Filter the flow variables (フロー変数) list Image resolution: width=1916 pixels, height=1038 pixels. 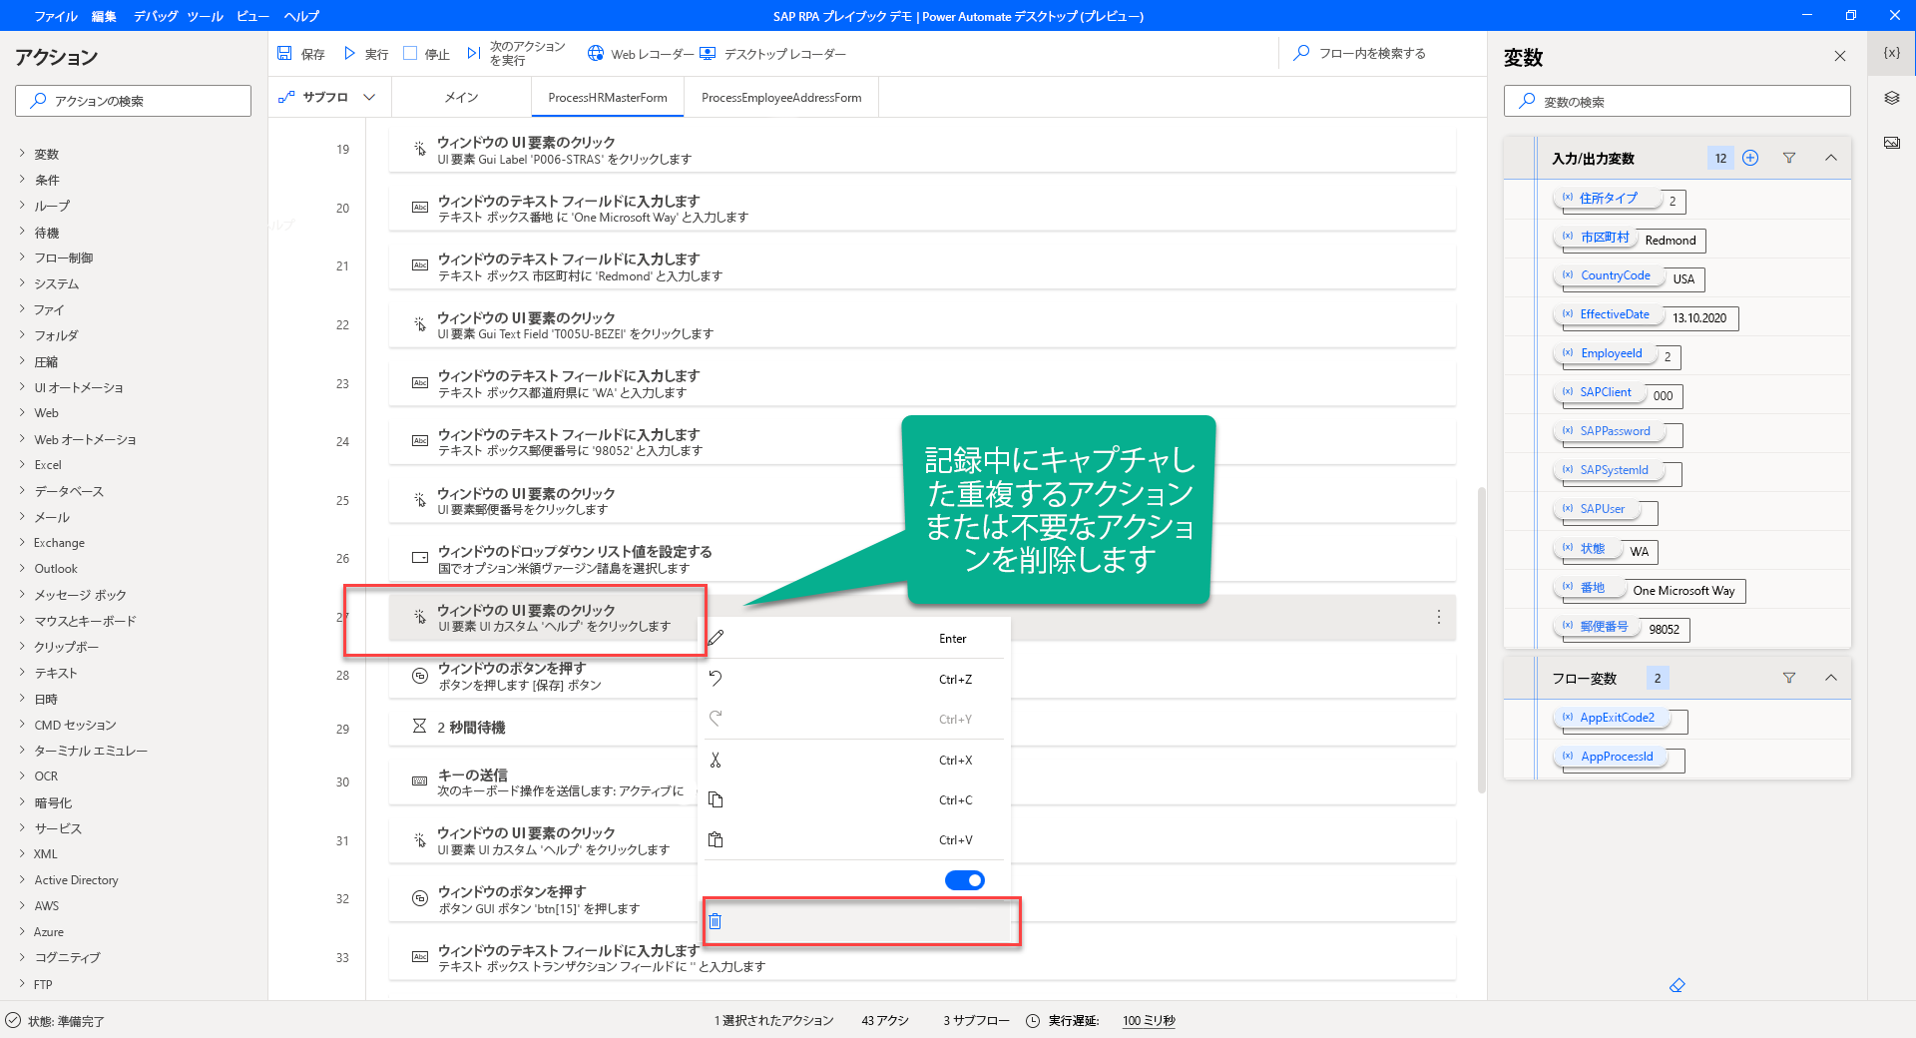click(x=1789, y=678)
